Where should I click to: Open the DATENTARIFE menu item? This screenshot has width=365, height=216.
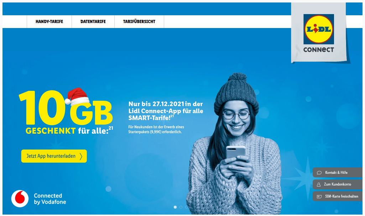click(x=93, y=22)
